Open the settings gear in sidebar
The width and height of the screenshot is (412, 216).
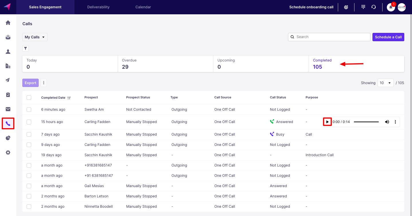tap(8, 152)
